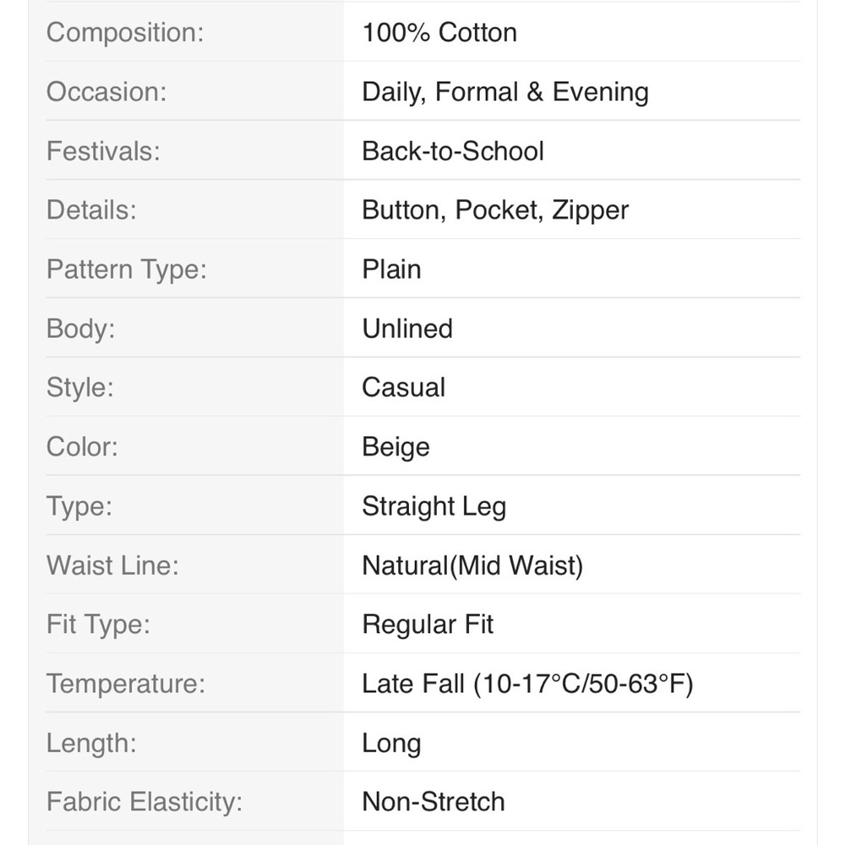This screenshot has height=845, width=845.
Task: Click the Regular Fit value
Action: pos(428,624)
